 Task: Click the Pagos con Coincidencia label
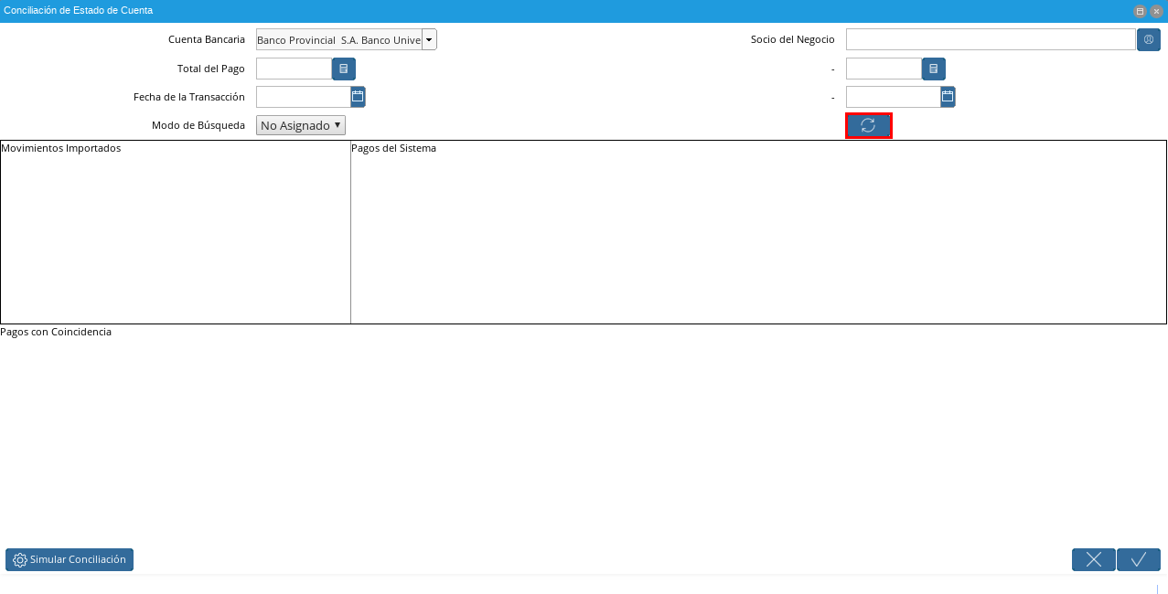(56, 332)
